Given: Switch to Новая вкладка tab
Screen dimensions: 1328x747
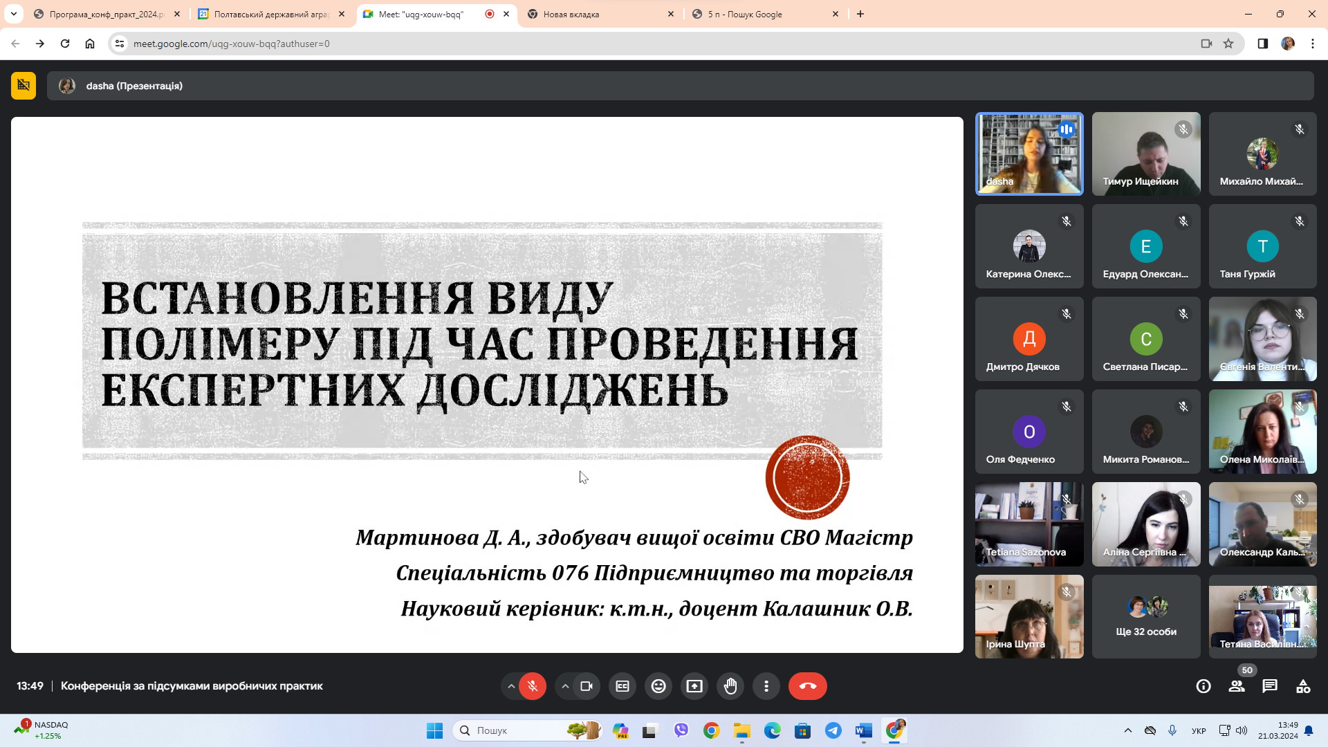Looking at the screenshot, I should [x=600, y=14].
